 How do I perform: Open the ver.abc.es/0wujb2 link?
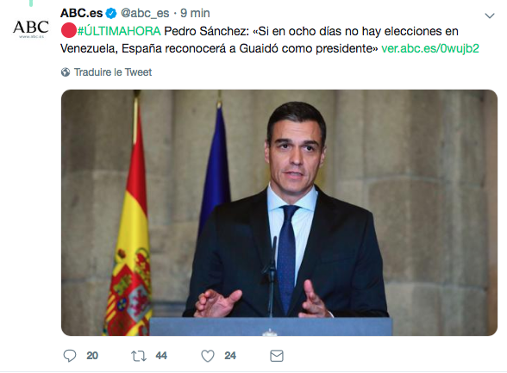[430, 48]
